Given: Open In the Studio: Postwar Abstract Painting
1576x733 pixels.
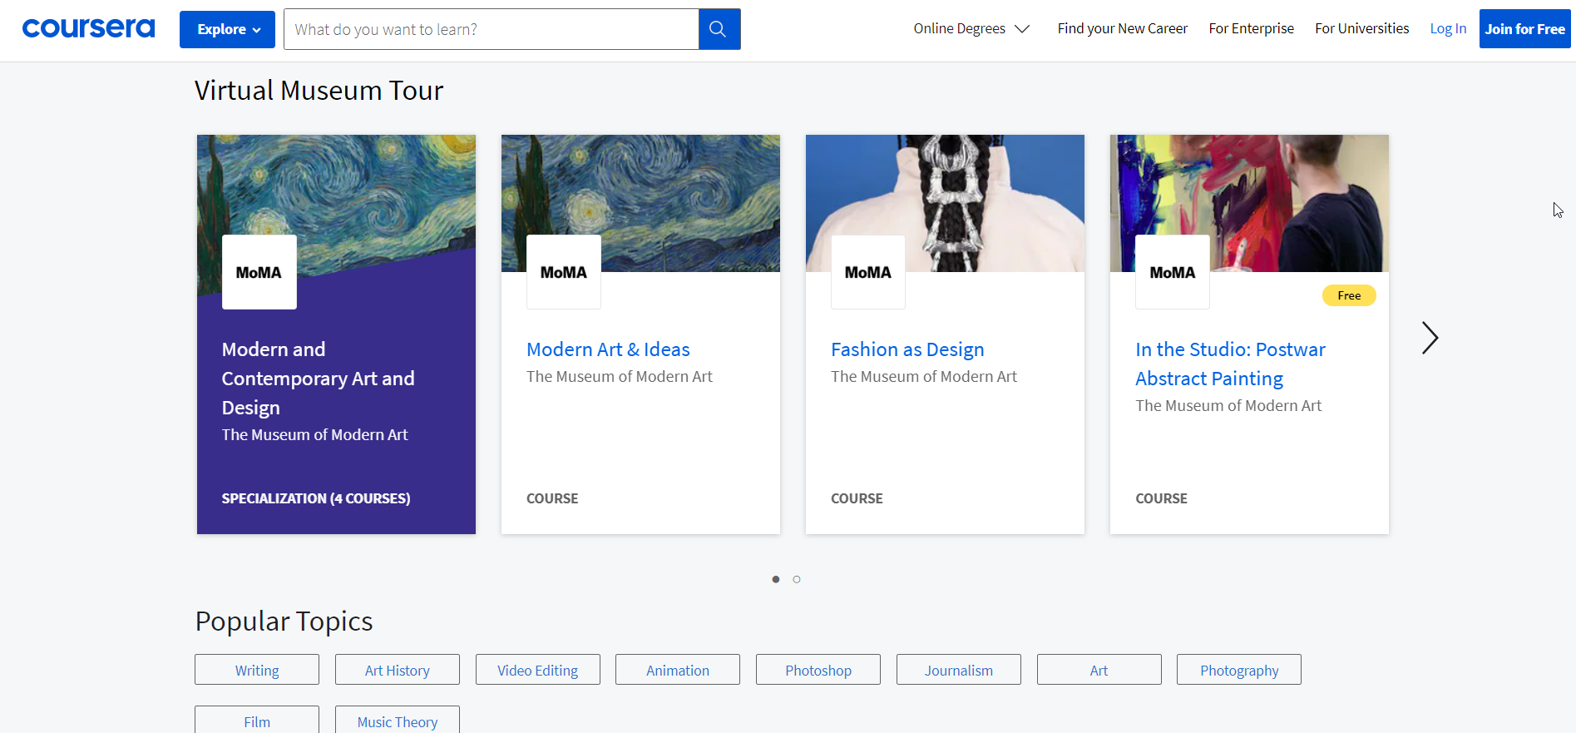Looking at the screenshot, I should [x=1230, y=364].
